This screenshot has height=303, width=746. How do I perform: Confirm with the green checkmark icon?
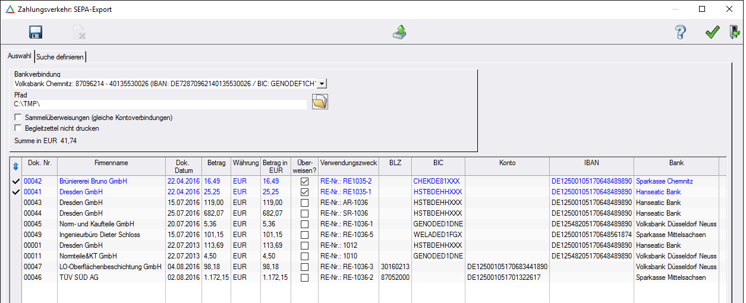[712, 33]
